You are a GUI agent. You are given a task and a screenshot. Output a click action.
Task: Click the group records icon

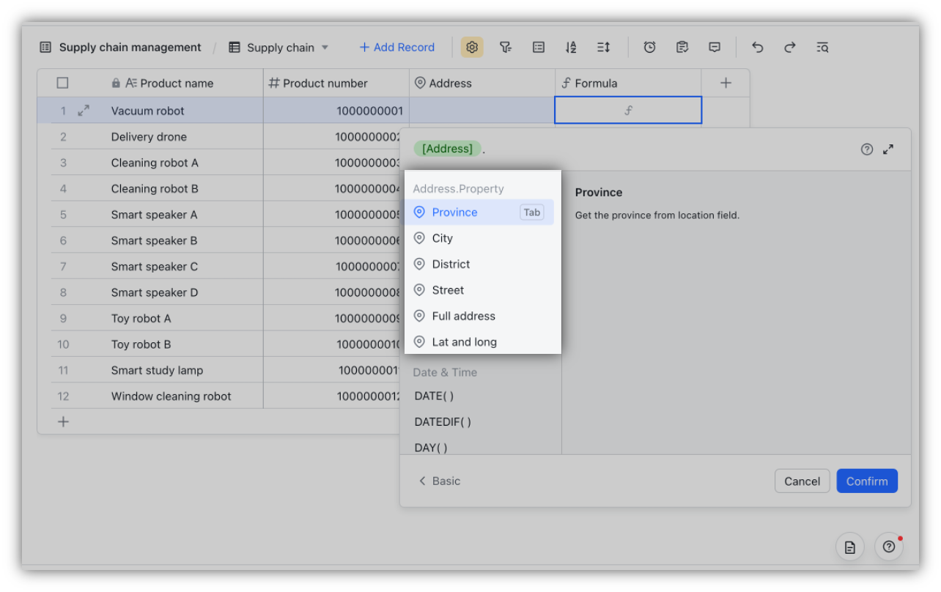pyautogui.click(x=539, y=47)
